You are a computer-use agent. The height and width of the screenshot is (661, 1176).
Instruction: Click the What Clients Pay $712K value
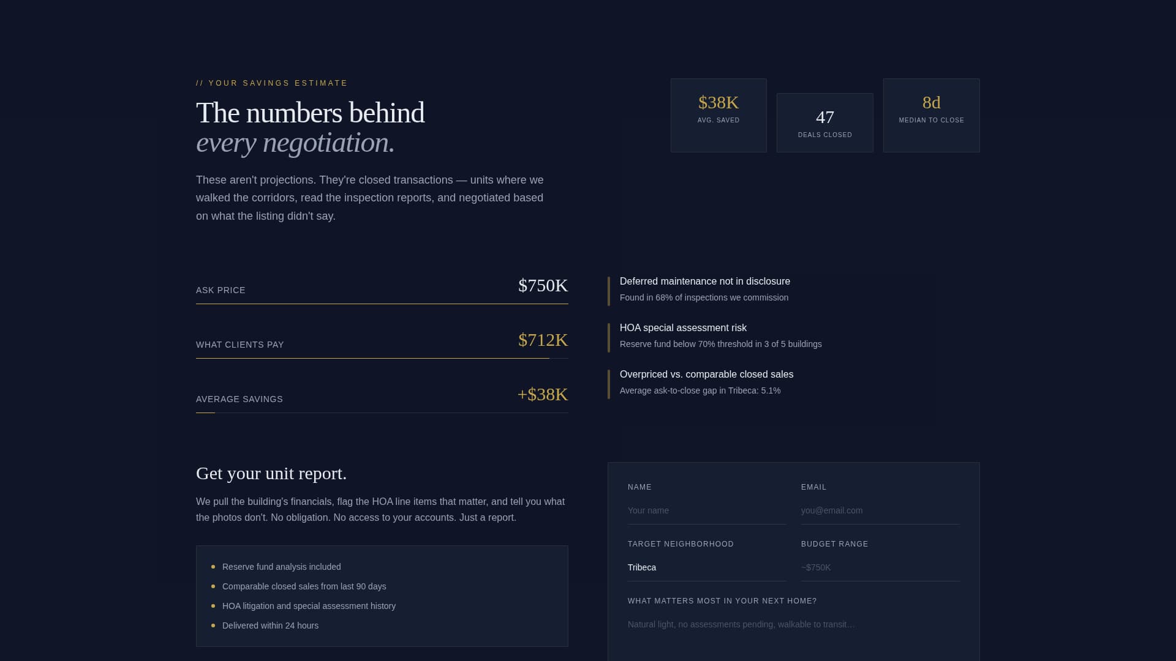(542, 340)
